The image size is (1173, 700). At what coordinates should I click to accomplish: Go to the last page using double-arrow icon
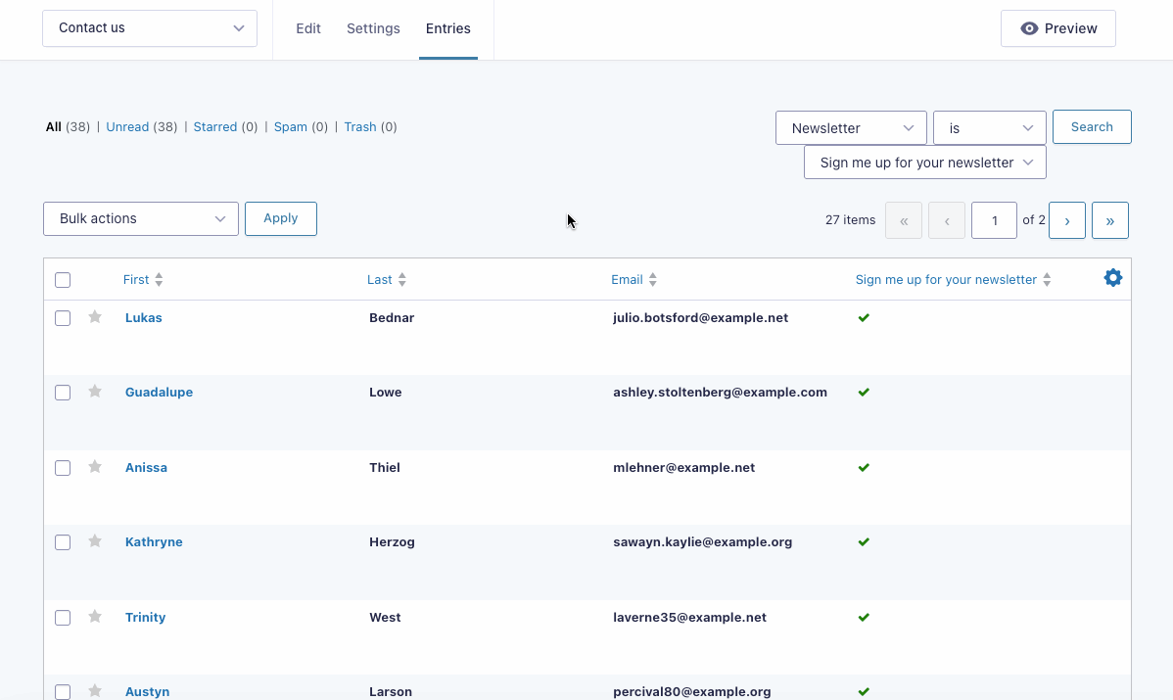pos(1109,219)
